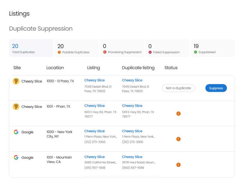244x187 pixels.
Task: Click the Duplicate listing column header
Action: tap(138, 68)
